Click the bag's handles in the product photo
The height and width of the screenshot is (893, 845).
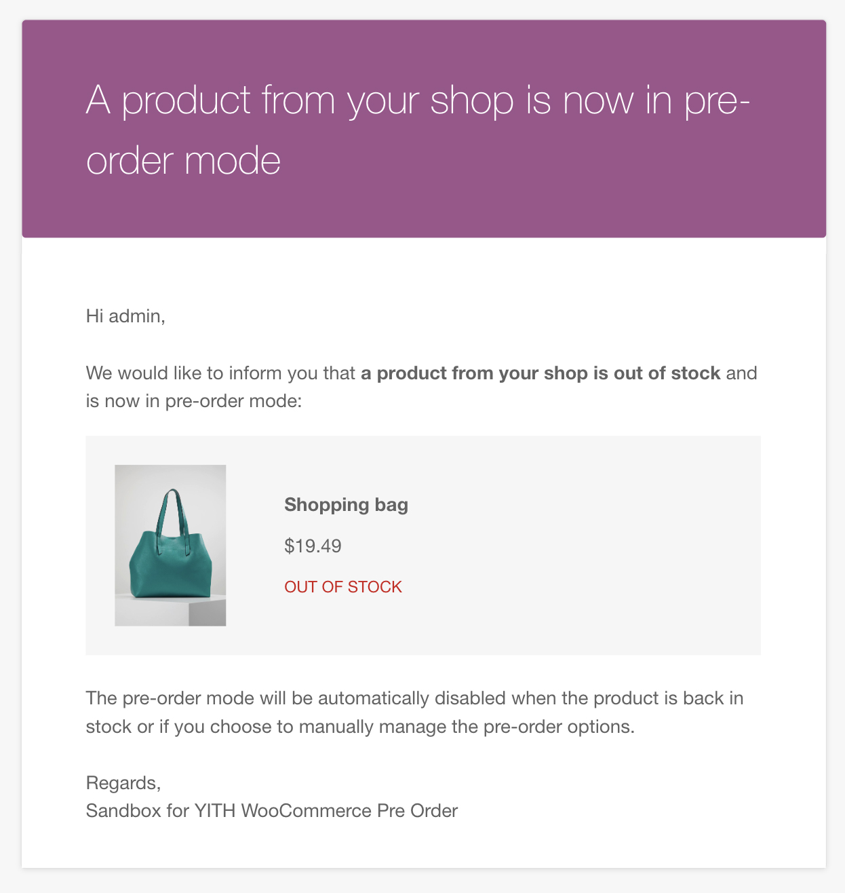[170, 509]
